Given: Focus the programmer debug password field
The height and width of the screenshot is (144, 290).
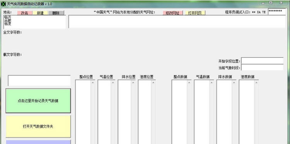Looking at the screenshot, I should [277, 12].
